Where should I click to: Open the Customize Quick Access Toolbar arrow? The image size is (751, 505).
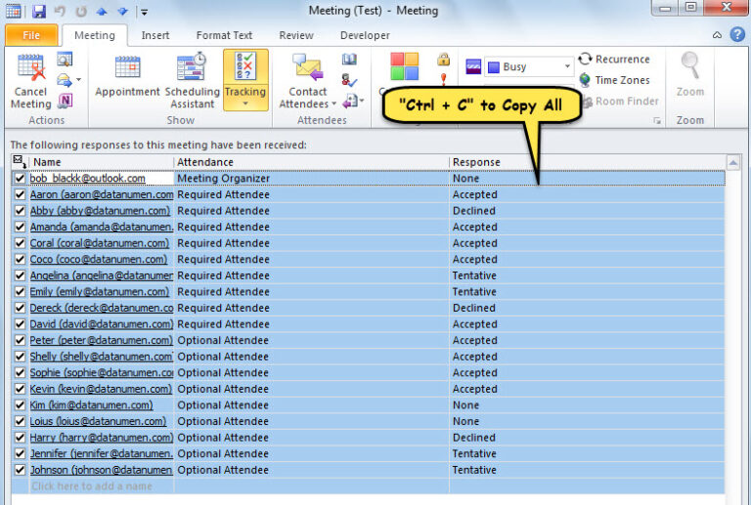click(144, 12)
